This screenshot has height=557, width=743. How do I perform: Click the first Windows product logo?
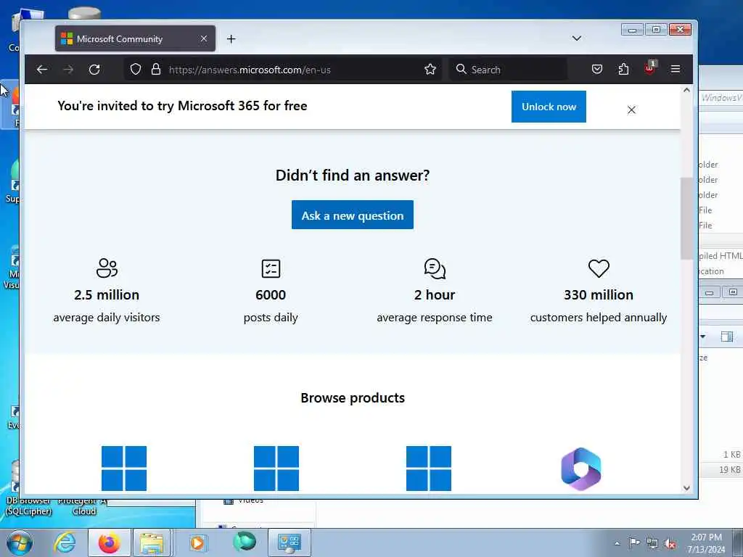point(124,469)
